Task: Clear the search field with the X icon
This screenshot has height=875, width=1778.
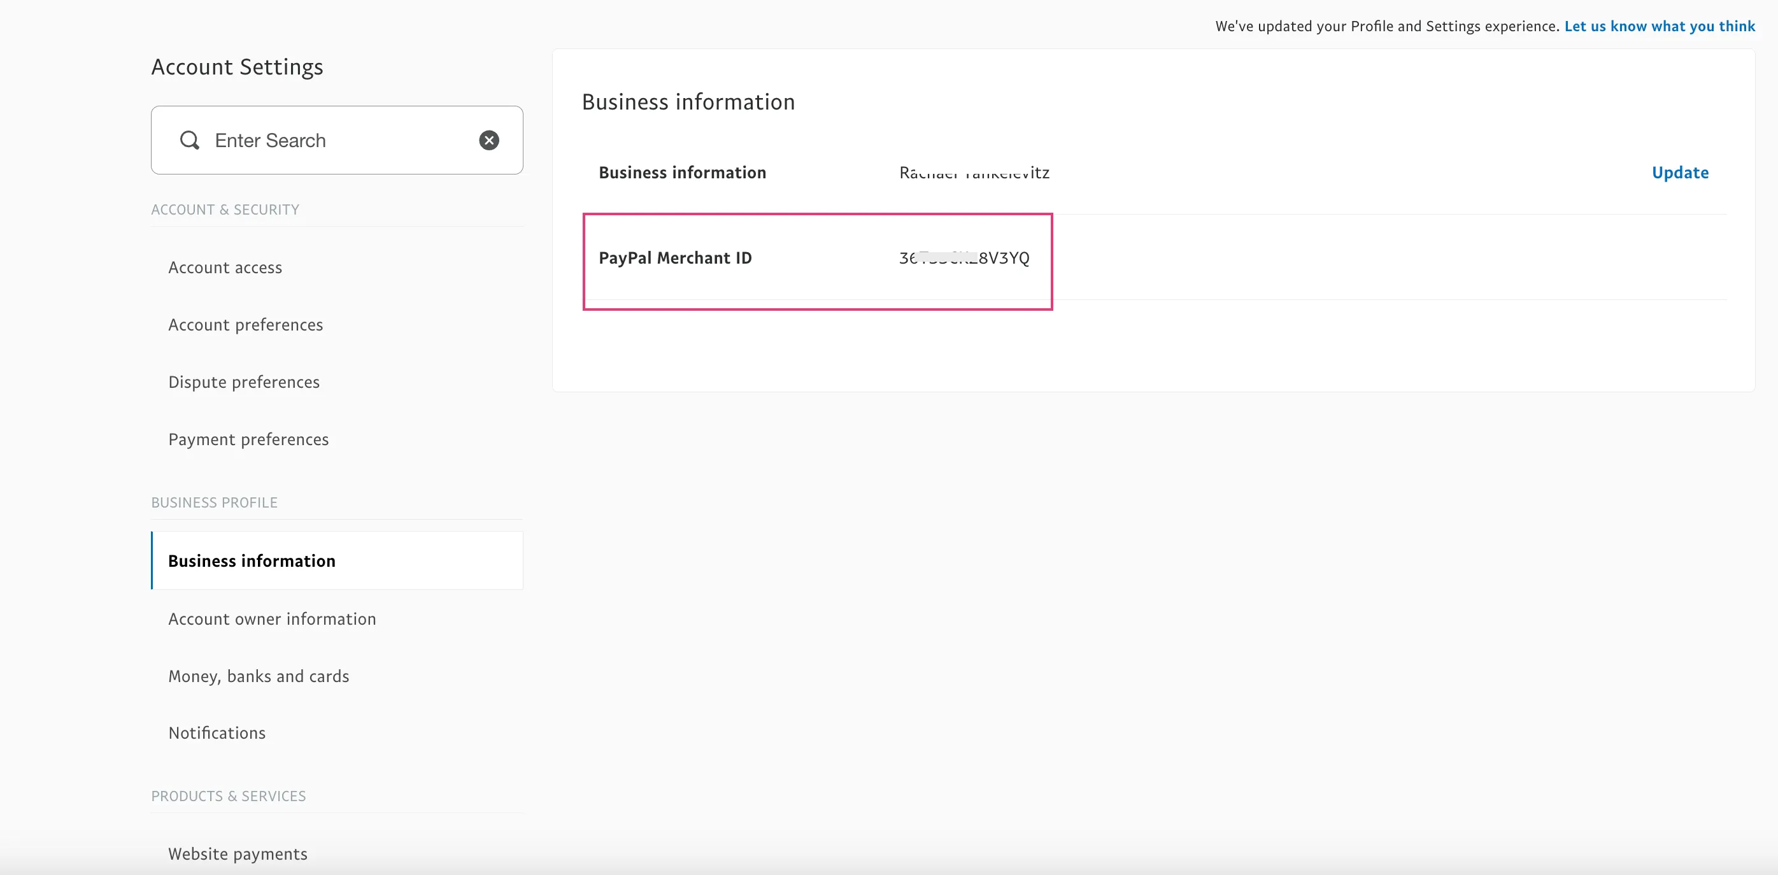Action: click(x=488, y=140)
